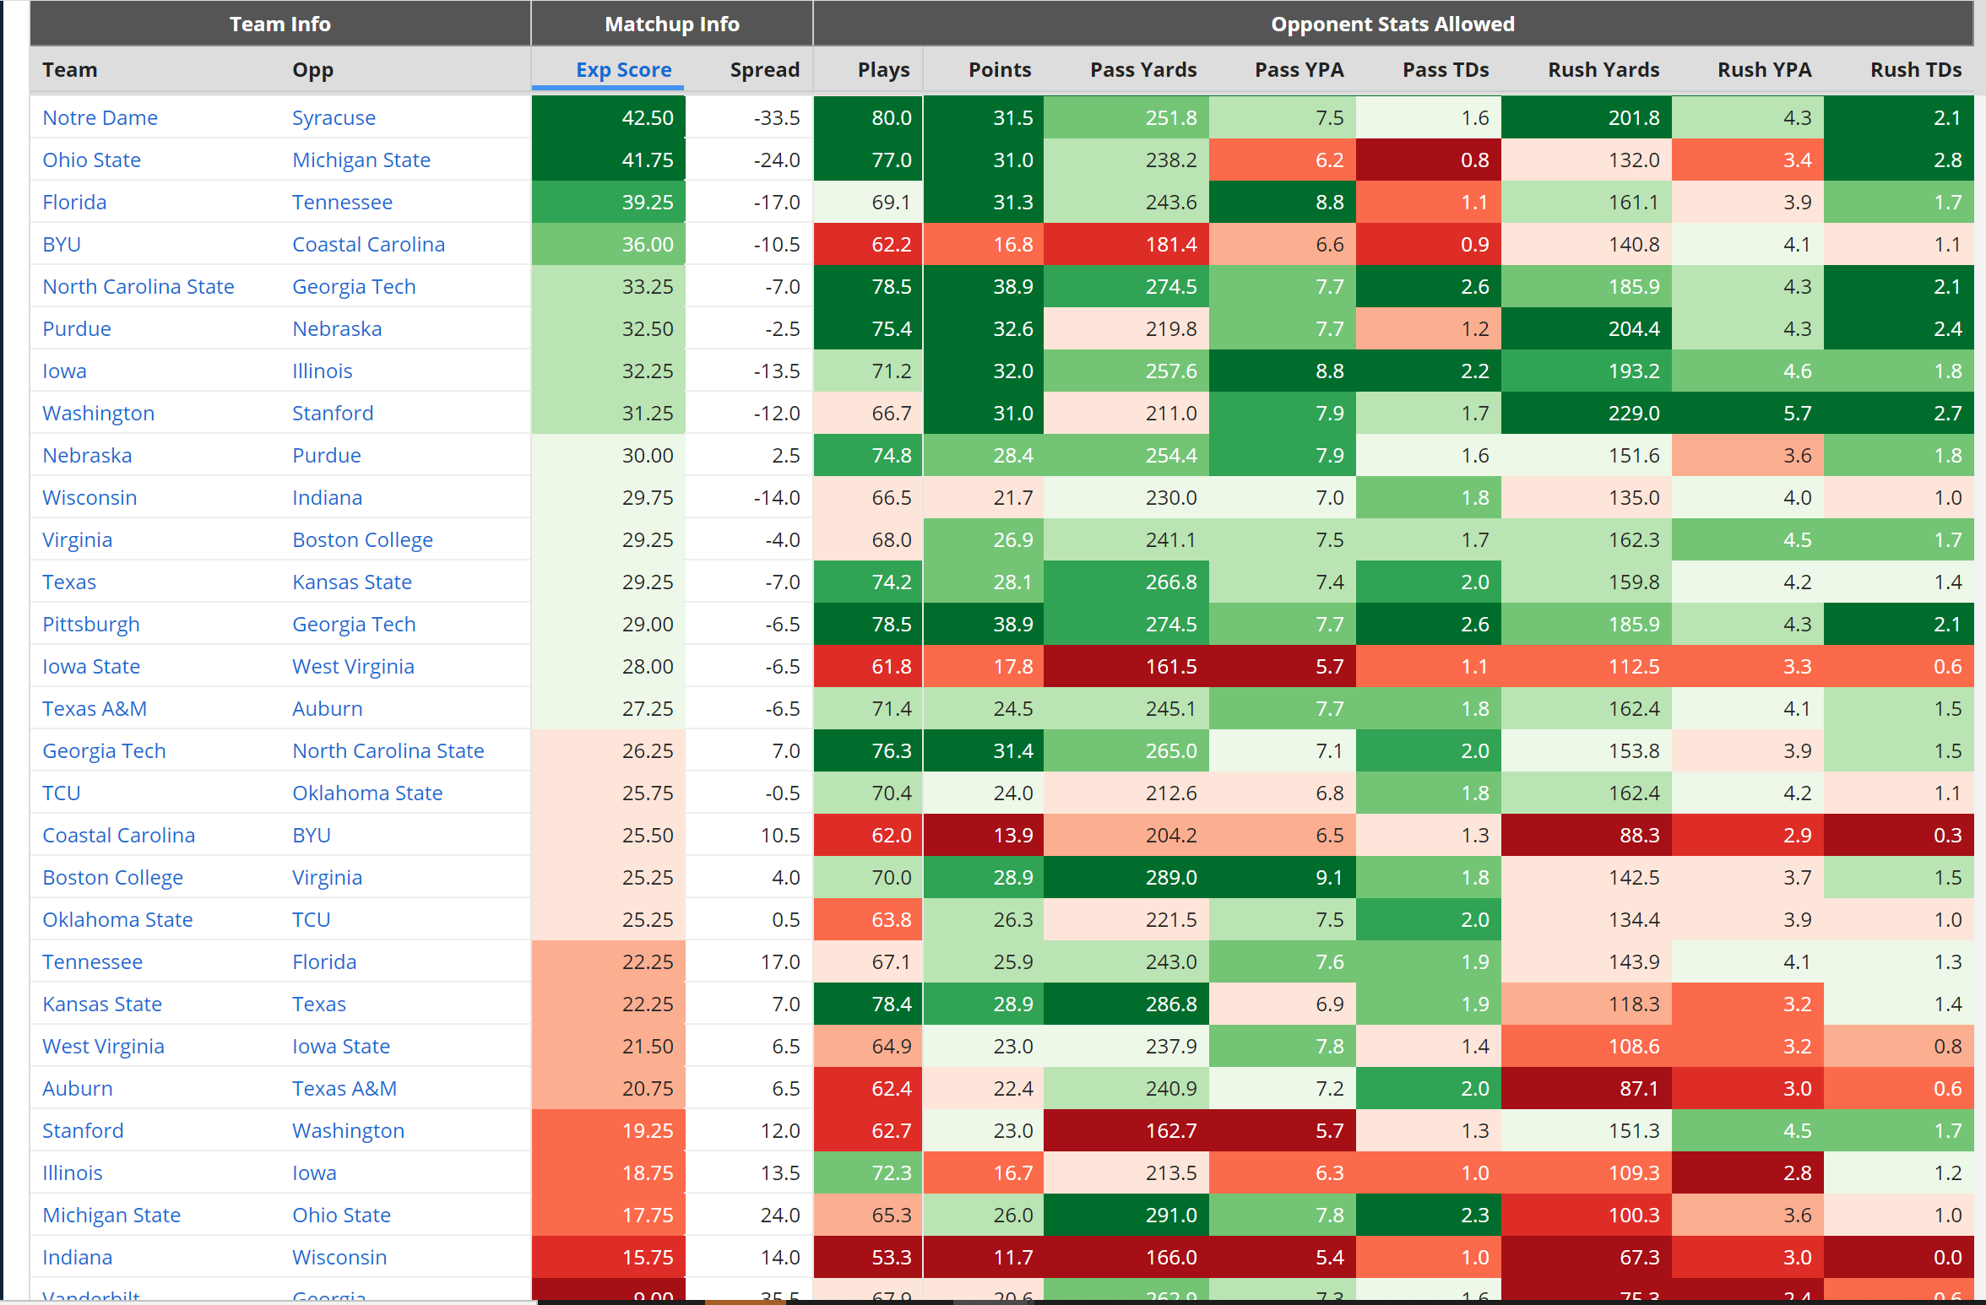Click the Iowa link in the Team column
The height and width of the screenshot is (1305, 1986).
(64, 371)
